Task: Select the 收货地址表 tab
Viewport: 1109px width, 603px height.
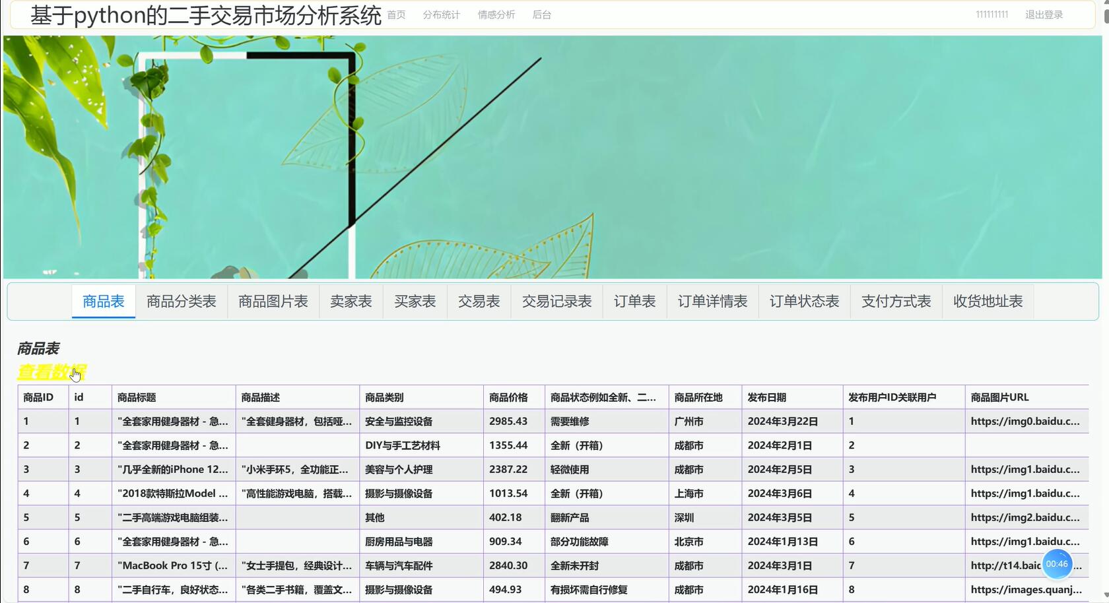Action: [x=988, y=301]
